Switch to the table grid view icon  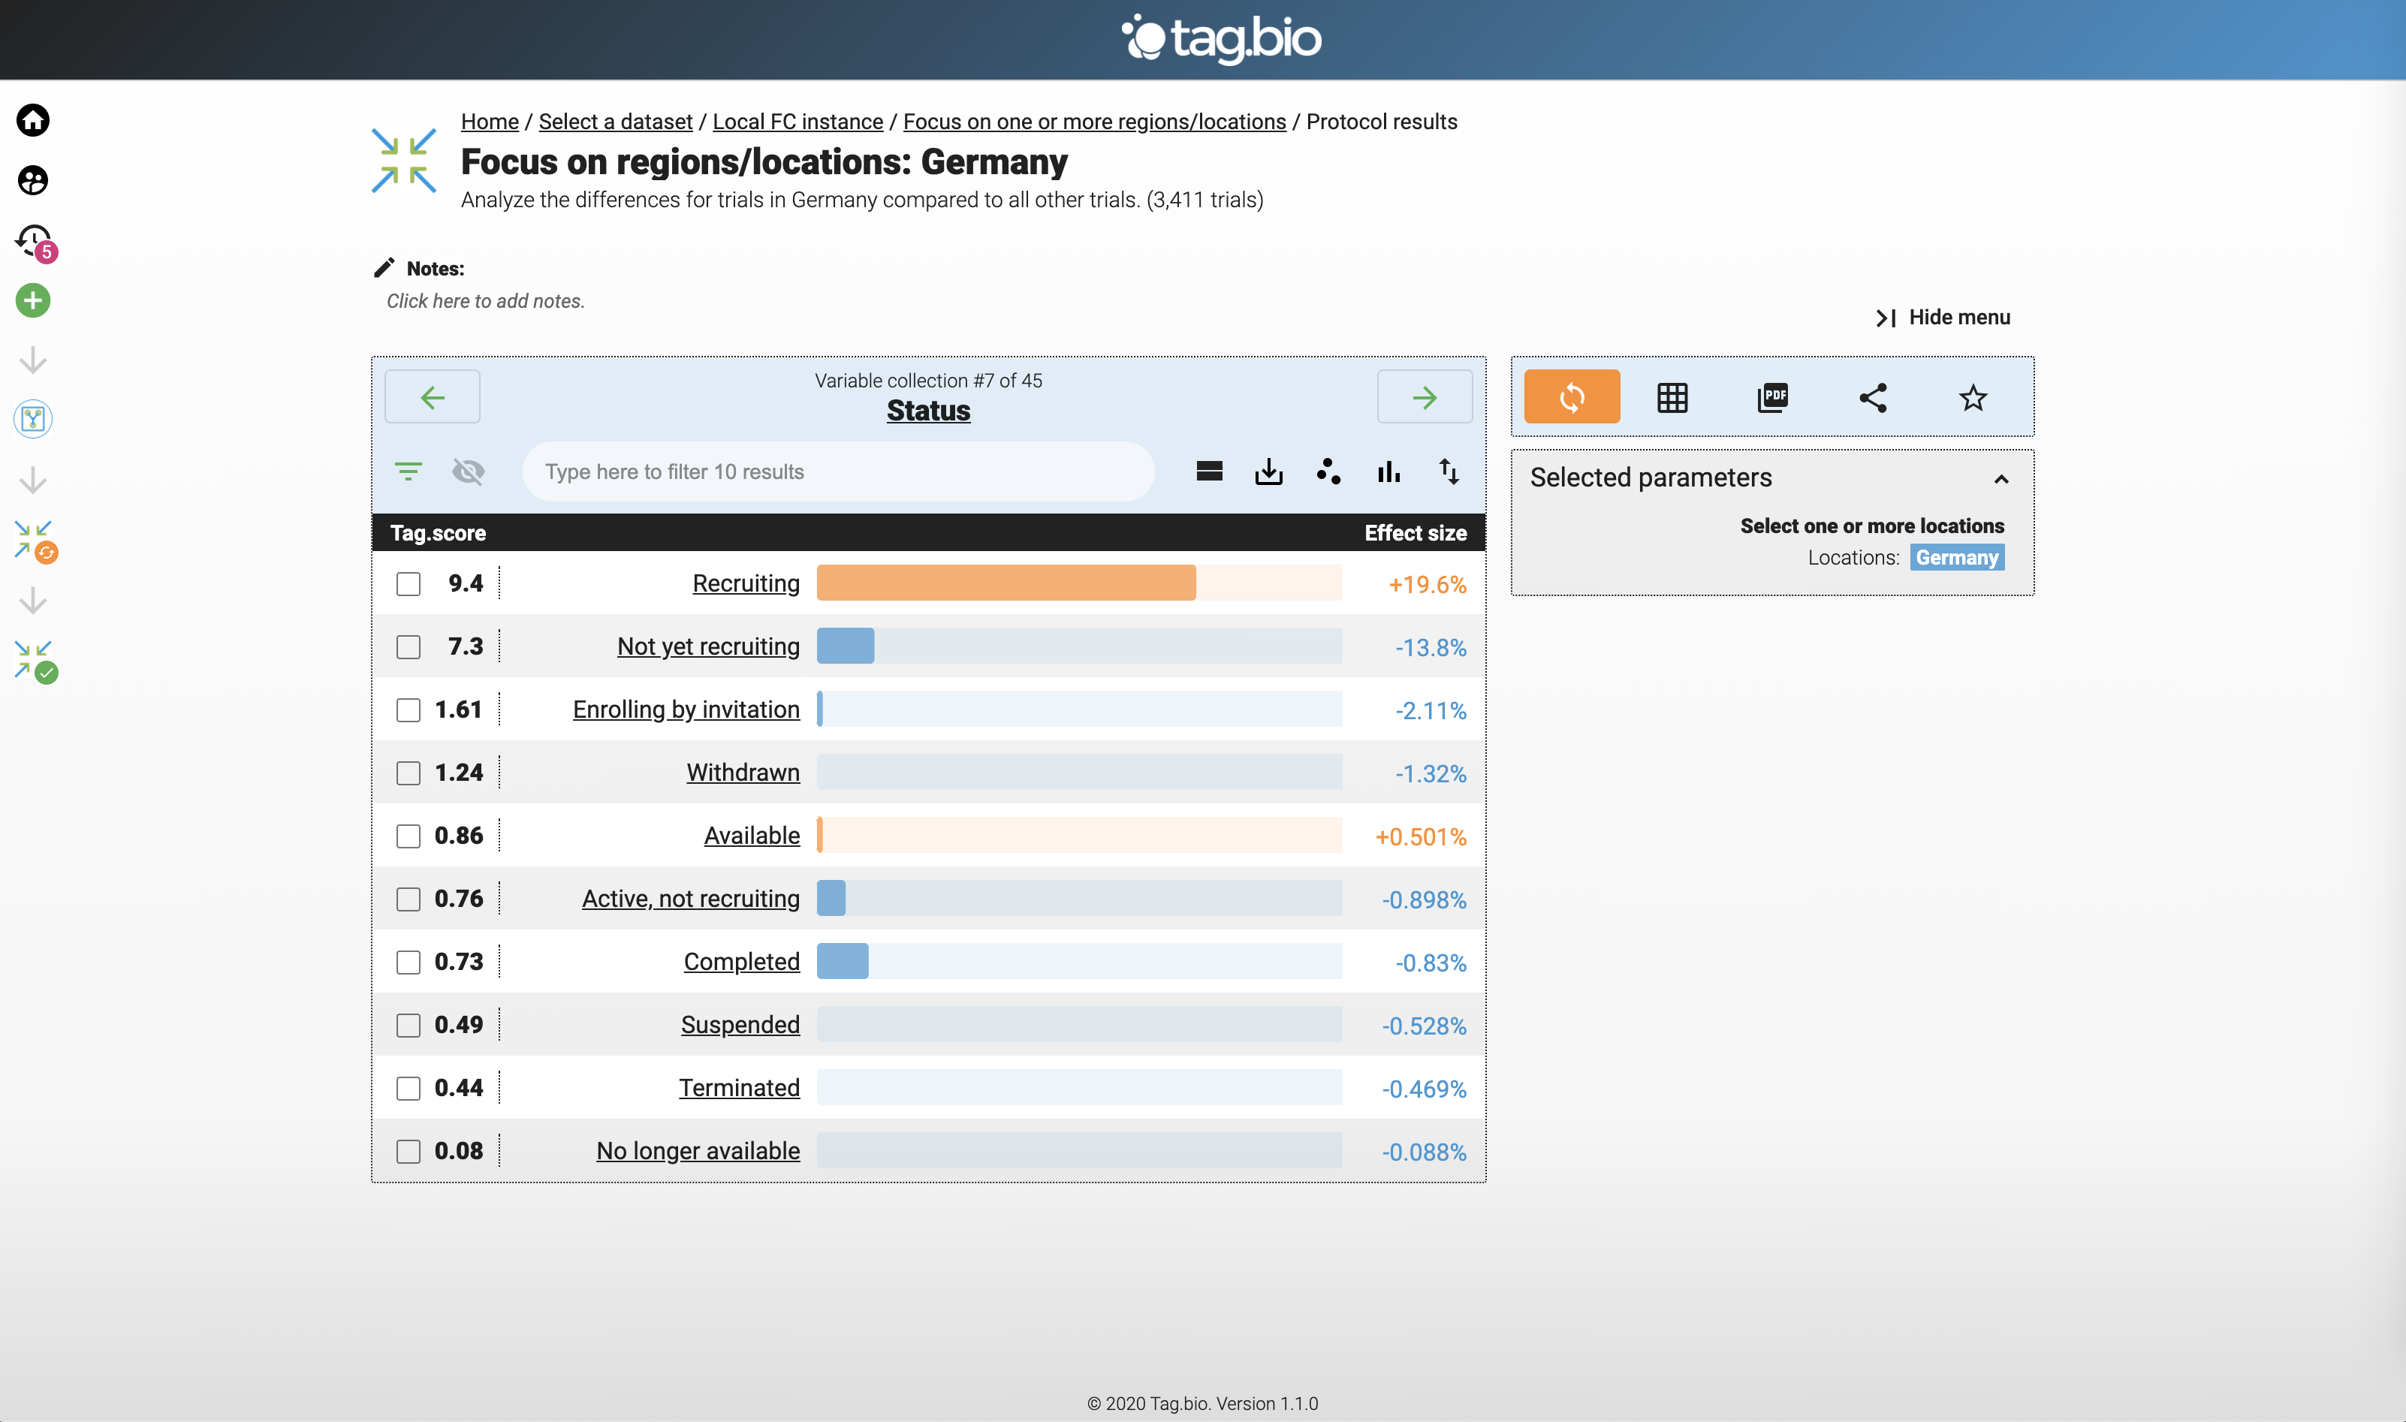pyautogui.click(x=1672, y=396)
